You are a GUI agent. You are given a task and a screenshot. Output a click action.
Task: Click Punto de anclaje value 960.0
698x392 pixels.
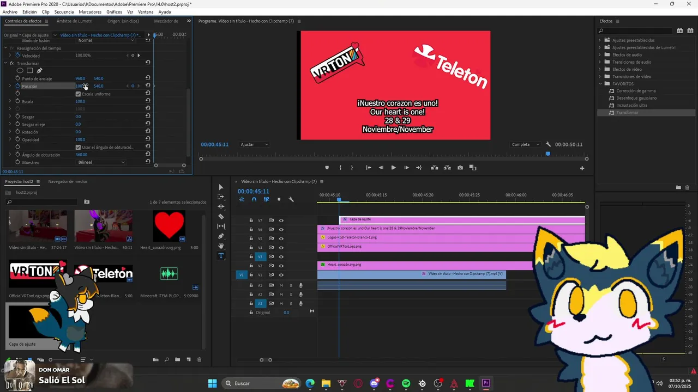[x=80, y=78]
